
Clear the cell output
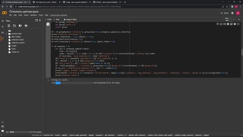(48, 80)
